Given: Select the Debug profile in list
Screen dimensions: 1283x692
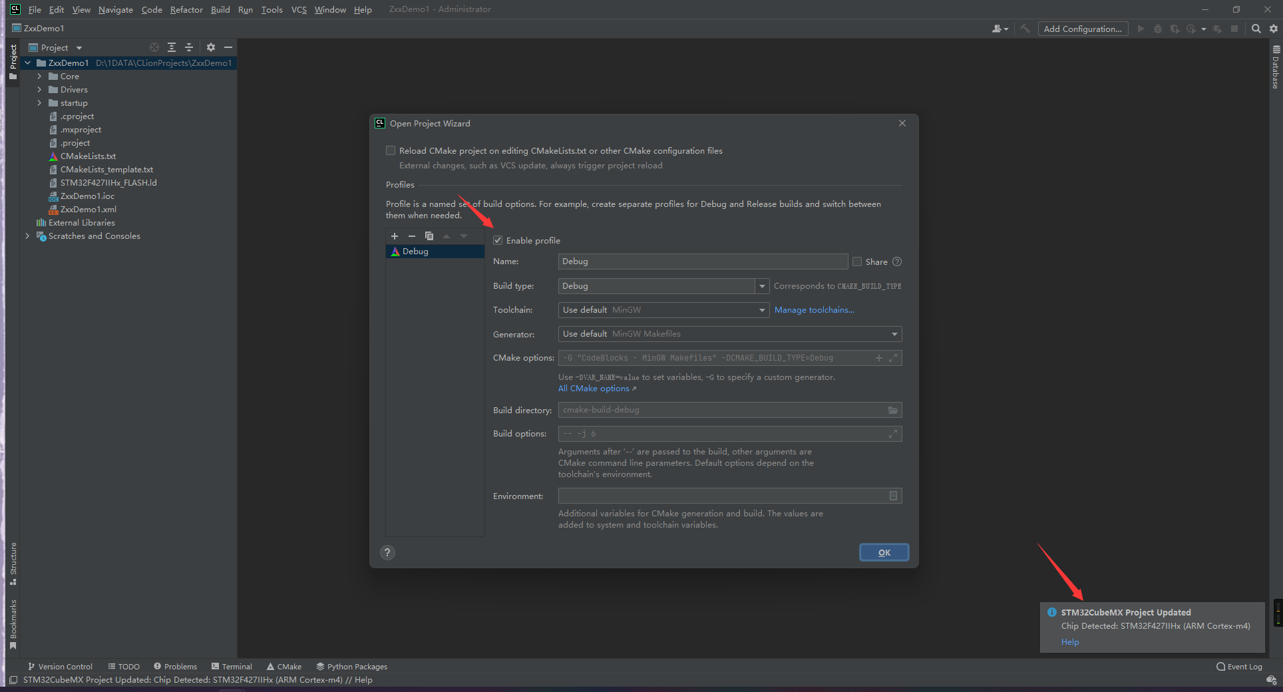Looking at the screenshot, I should point(435,252).
